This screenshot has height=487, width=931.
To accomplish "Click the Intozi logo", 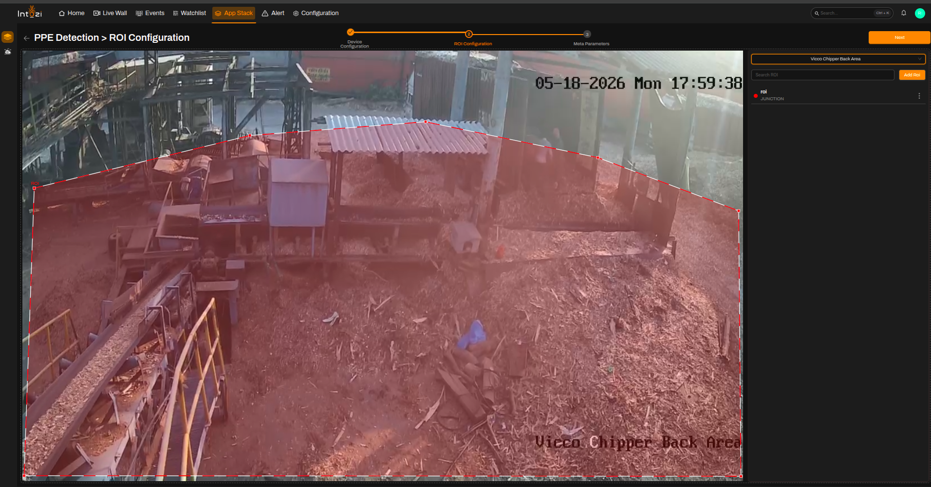I will [30, 12].
